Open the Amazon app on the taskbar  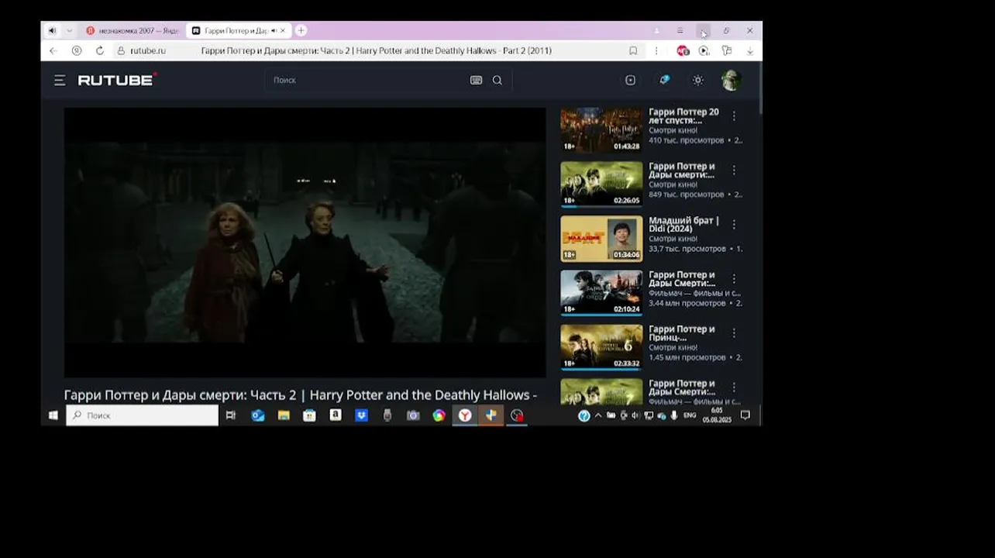pos(336,415)
